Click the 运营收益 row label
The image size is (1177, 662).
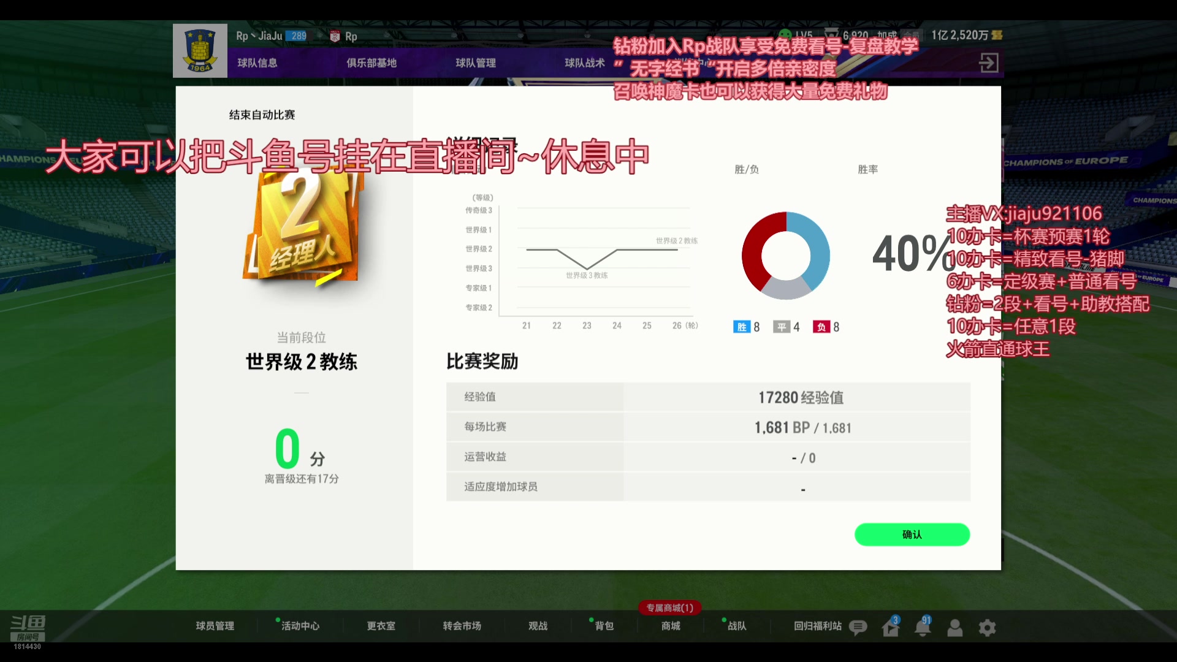486,457
